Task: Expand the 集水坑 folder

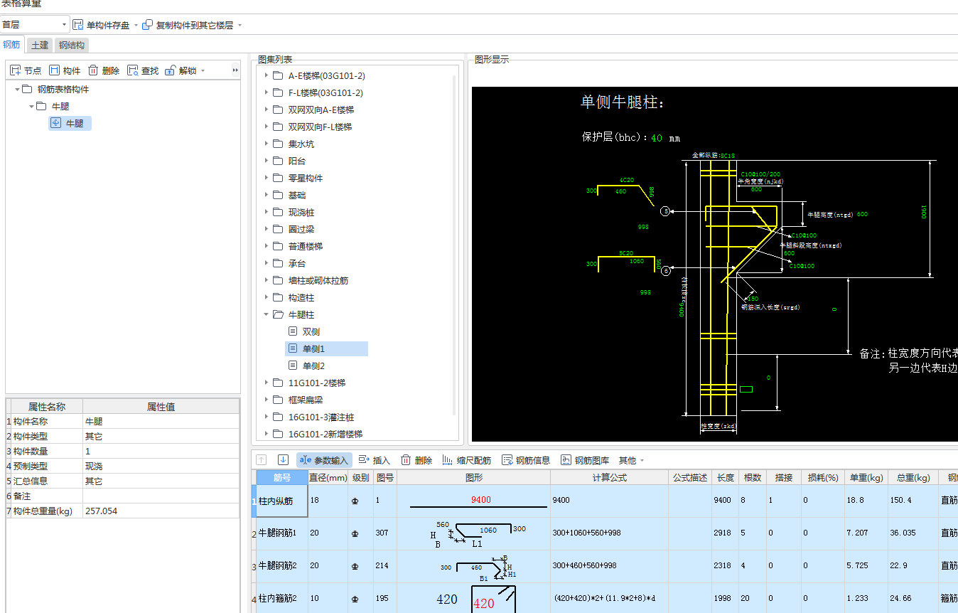Action: pos(267,144)
